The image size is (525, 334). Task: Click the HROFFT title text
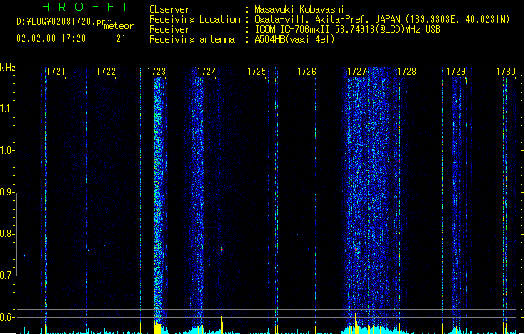(85, 7)
